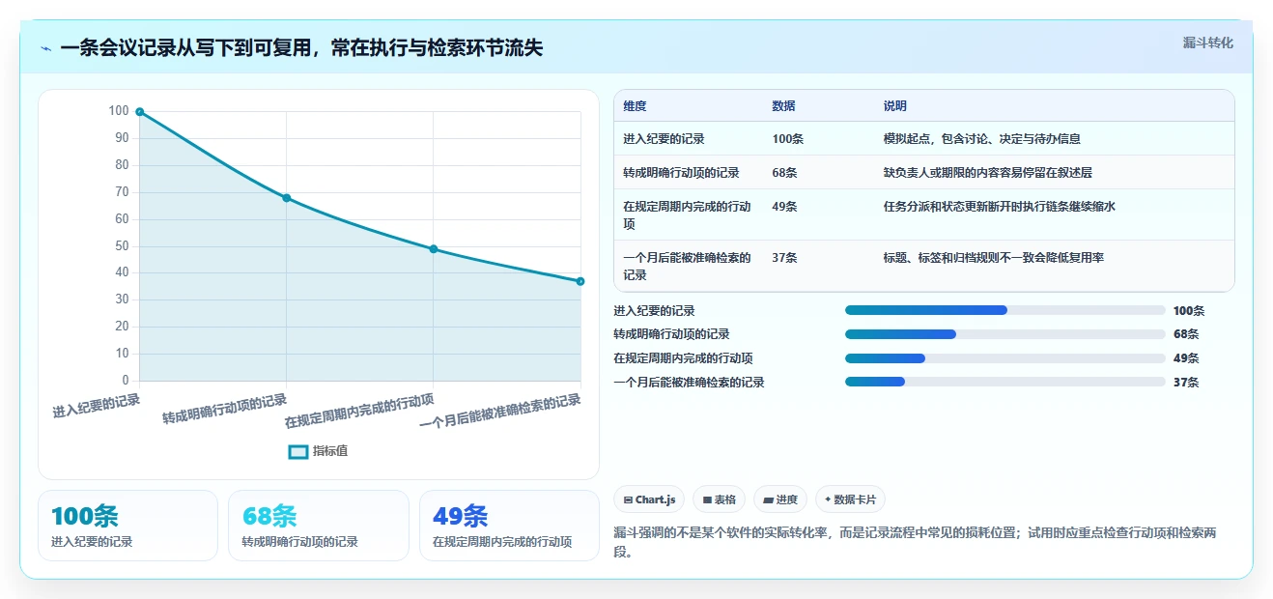
Task: Click the 表格 chip
Action: coord(719,499)
